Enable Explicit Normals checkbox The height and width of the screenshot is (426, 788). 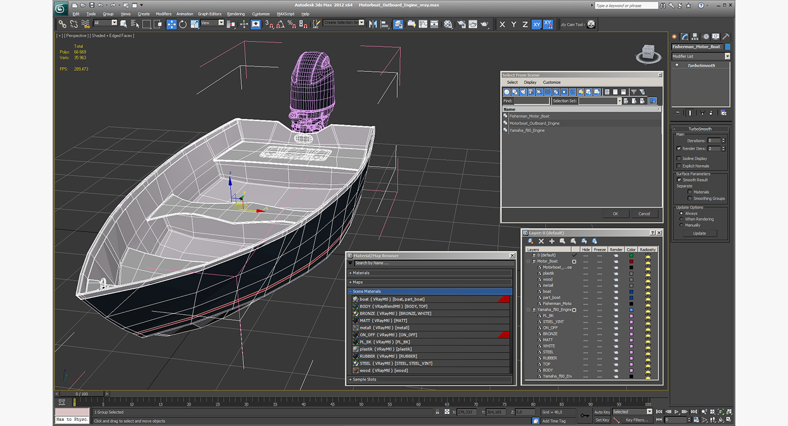(678, 166)
